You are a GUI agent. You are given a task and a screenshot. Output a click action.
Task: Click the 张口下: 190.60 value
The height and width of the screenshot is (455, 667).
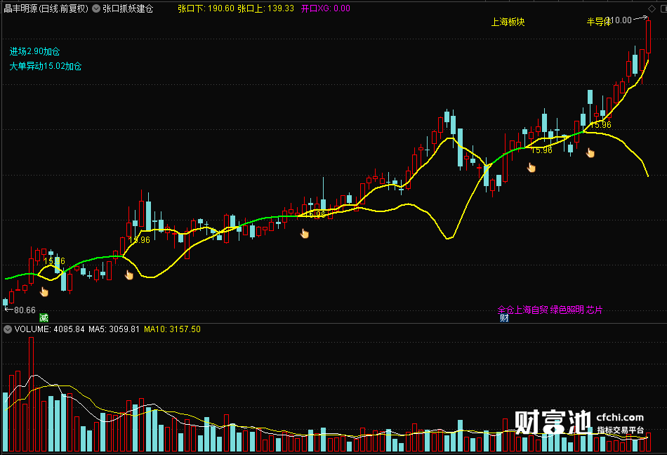click(206, 8)
